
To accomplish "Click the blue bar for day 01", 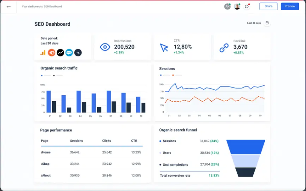I will pos(48,101).
